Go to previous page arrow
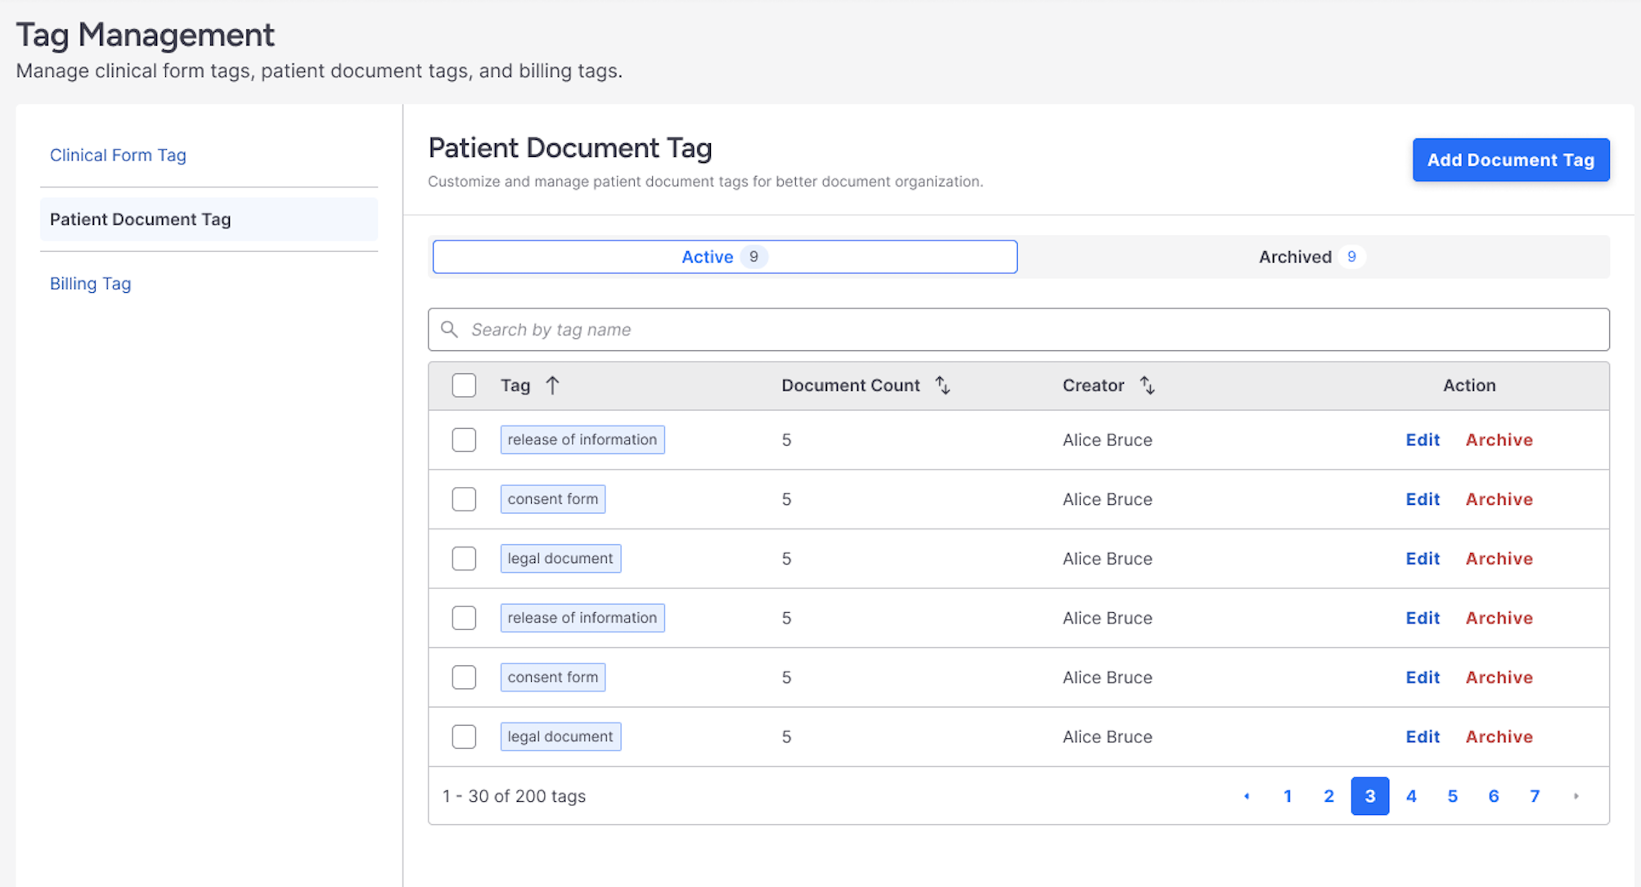 click(1246, 796)
